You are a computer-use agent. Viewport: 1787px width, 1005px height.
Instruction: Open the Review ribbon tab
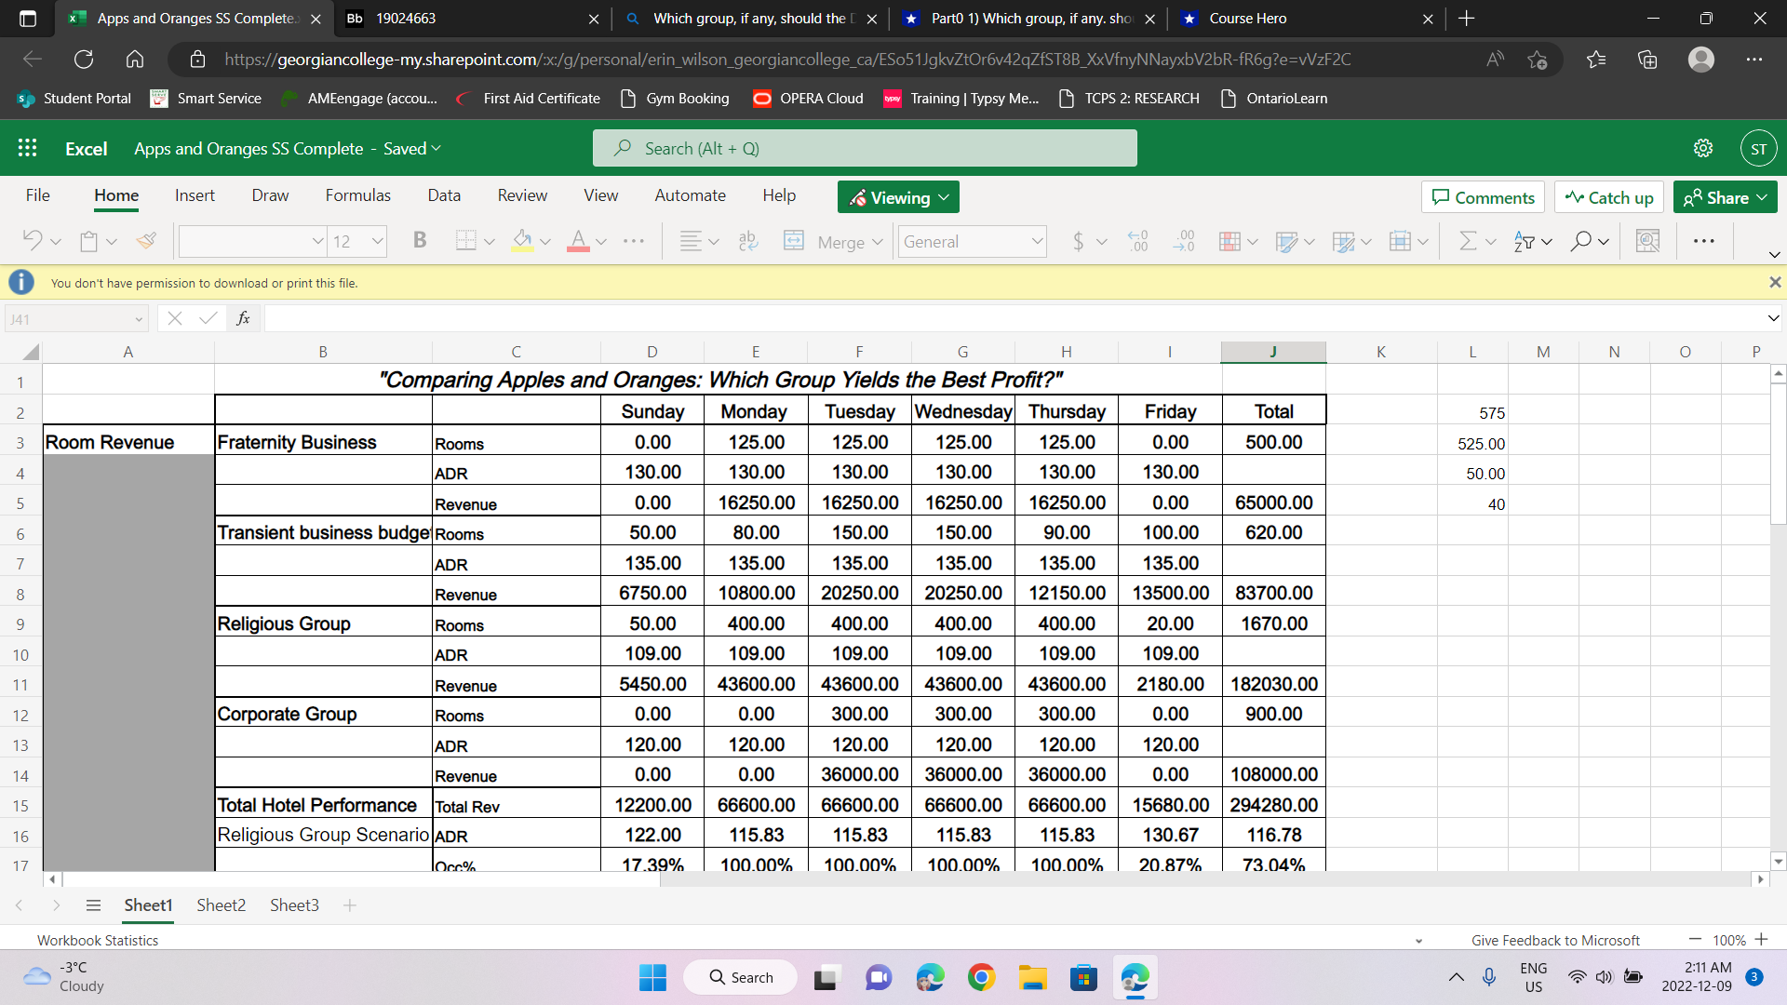pyautogui.click(x=521, y=195)
